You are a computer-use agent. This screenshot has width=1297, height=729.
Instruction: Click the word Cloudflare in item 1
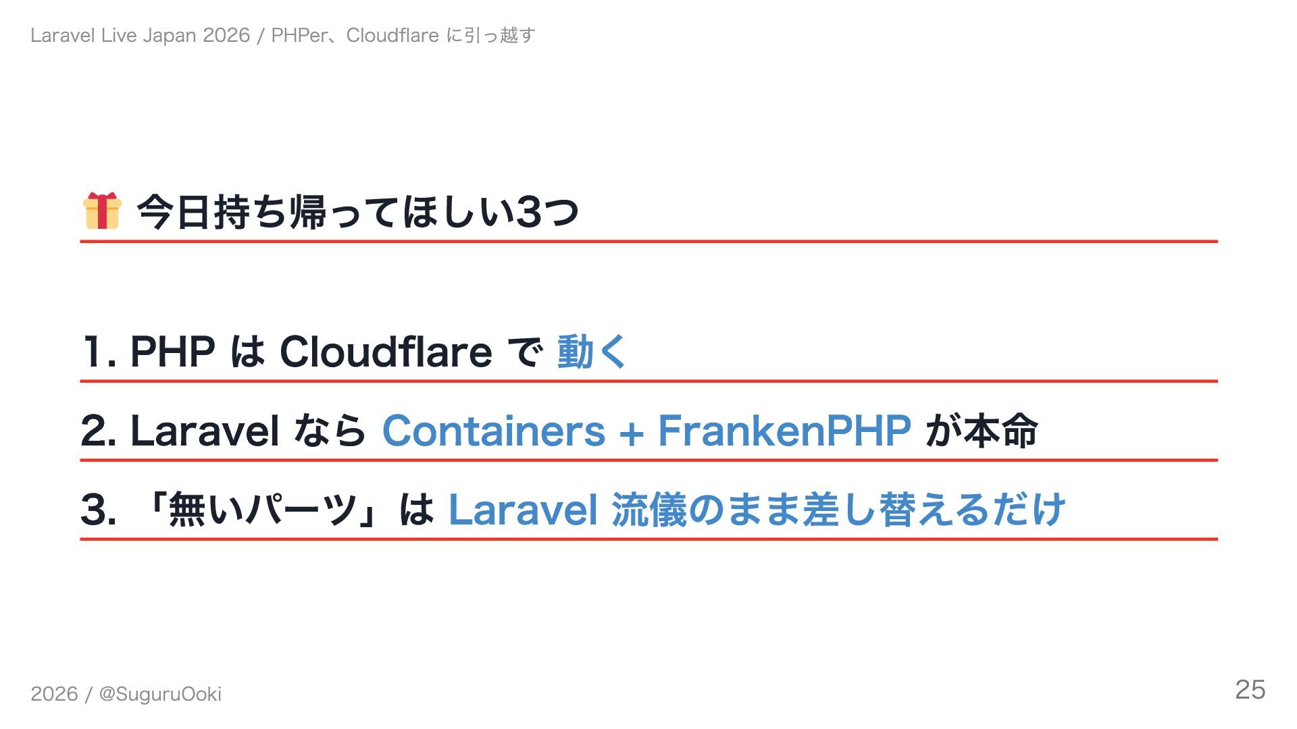pyautogui.click(x=386, y=352)
